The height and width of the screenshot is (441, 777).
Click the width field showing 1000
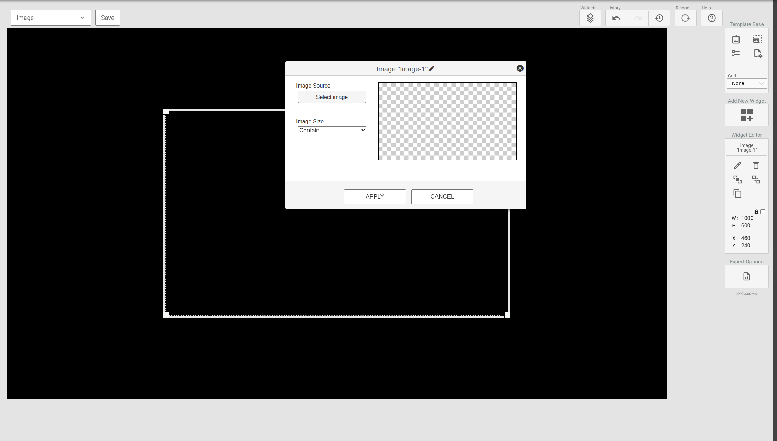click(752, 218)
